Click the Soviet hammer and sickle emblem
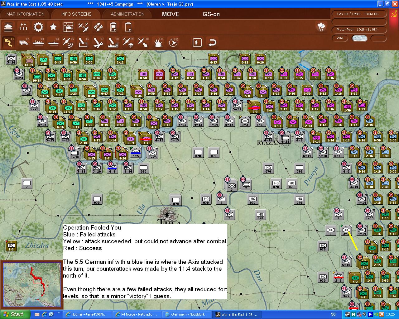Viewport: 399px width, 319px height. (394, 14)
